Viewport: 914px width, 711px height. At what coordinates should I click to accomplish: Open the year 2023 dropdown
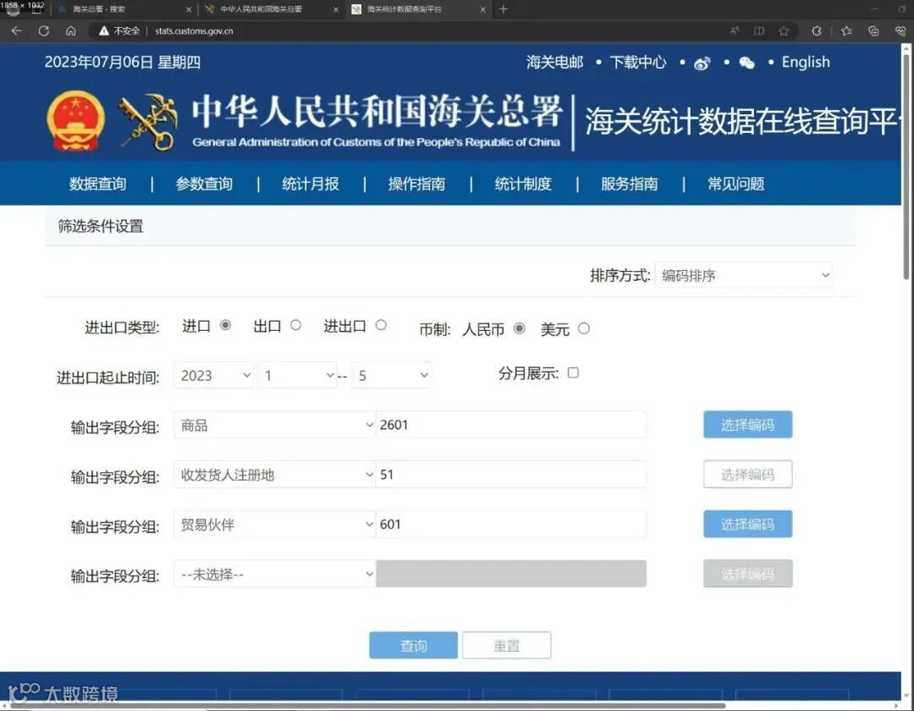point(214,375)
